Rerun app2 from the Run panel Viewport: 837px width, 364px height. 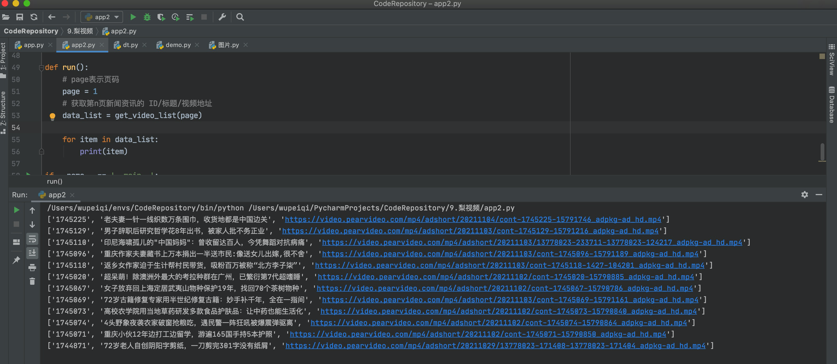16,210
